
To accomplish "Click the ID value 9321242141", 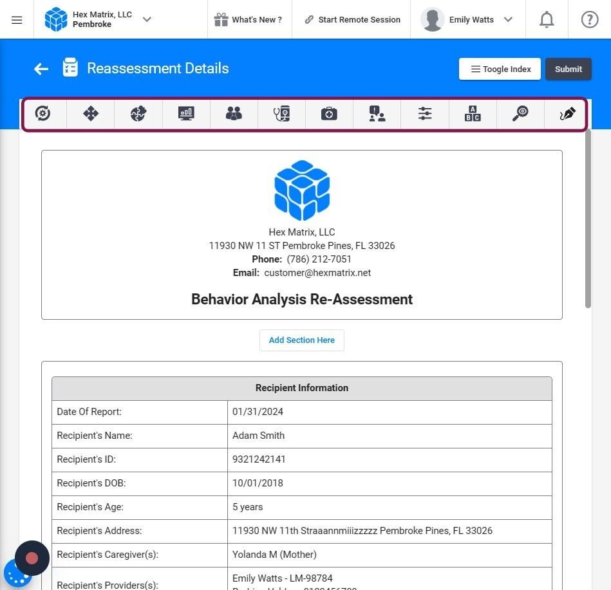I will tap(259, 459).
